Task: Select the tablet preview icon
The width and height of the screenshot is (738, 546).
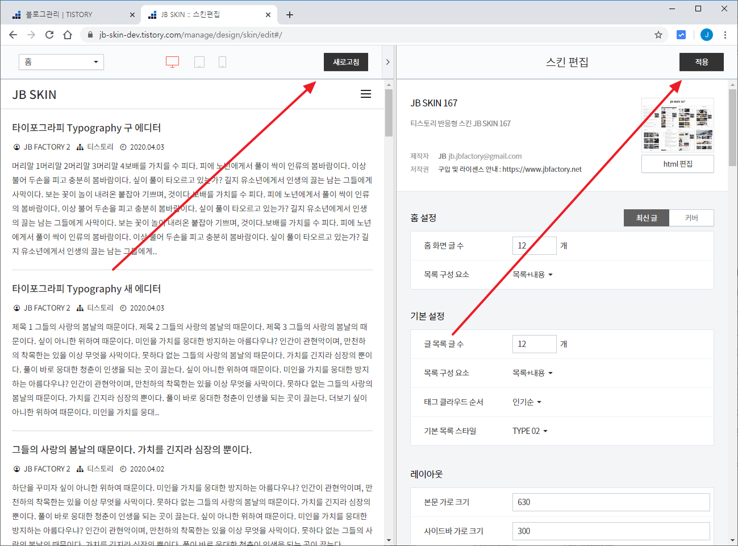Action: point(199,62)
